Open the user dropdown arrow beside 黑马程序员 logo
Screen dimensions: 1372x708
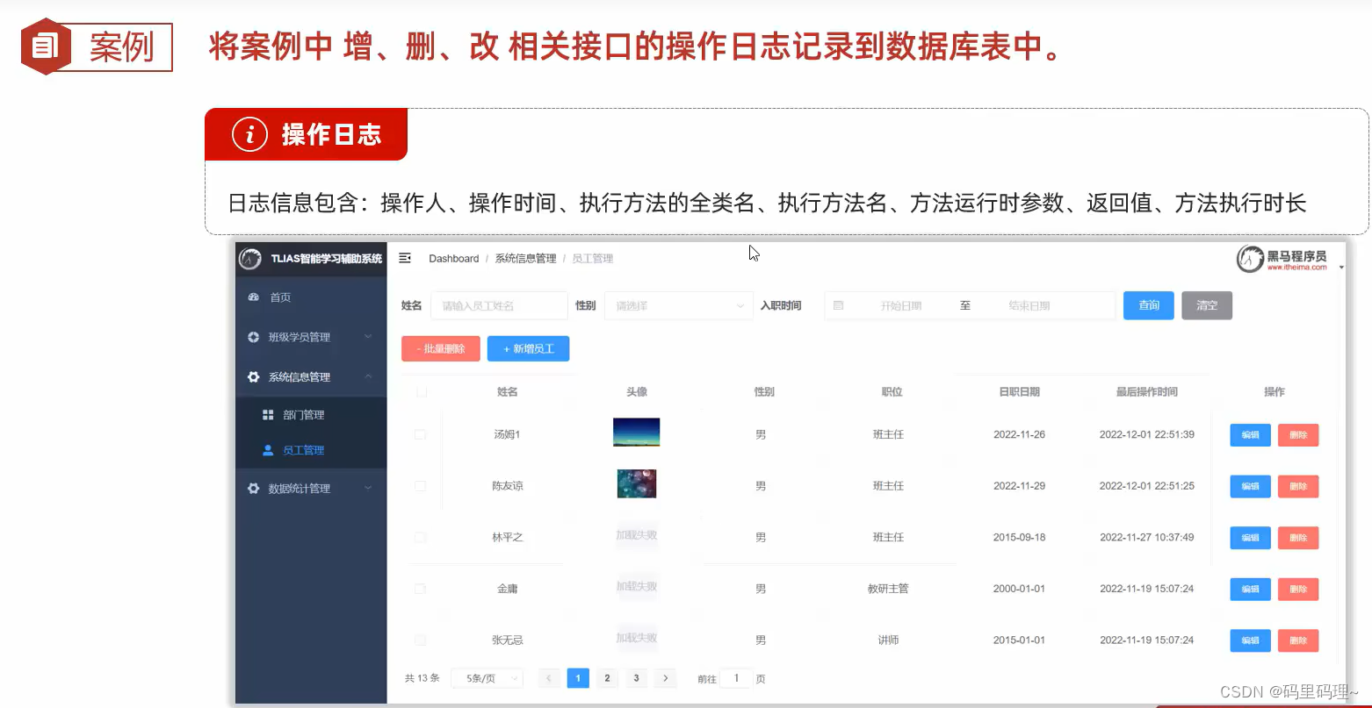click(1341, 267)
